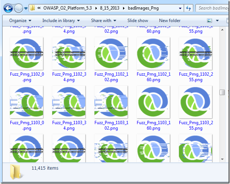Open the Organize menu
The image size is (230, 184).
click(x=20, y=21)
